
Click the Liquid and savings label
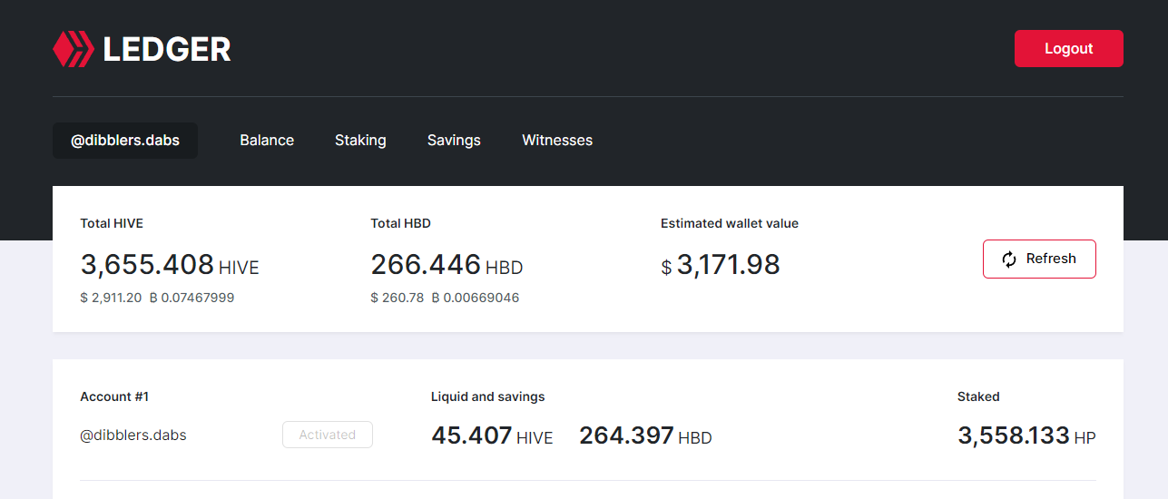(488, 396)
